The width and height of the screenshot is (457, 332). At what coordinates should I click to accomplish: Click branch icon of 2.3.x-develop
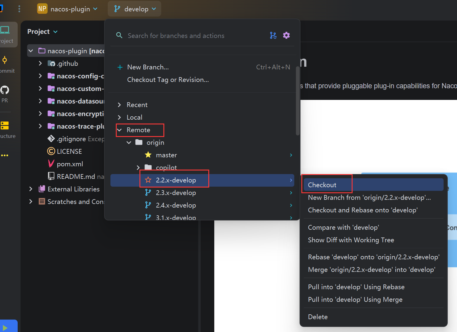[x=148, y=193]
